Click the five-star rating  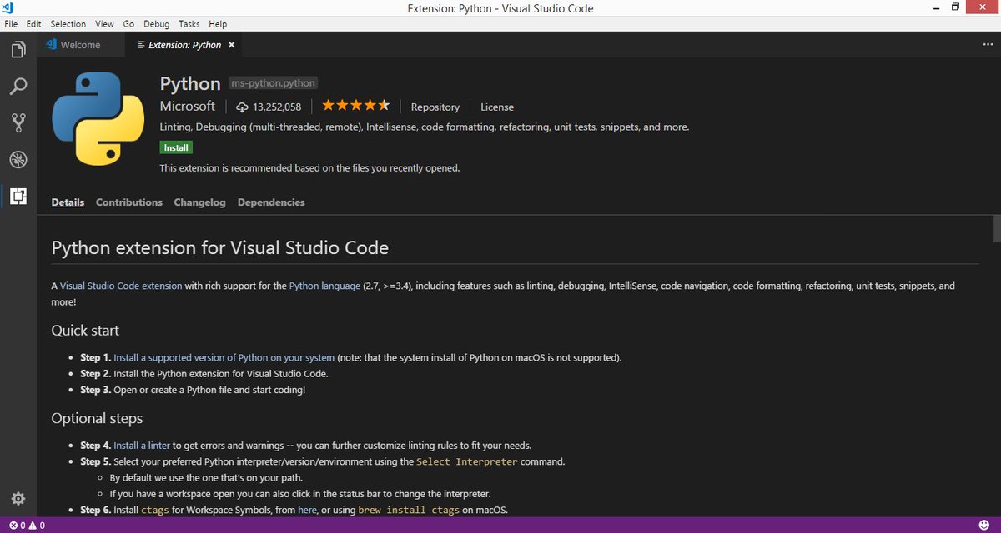pos(355,106)
